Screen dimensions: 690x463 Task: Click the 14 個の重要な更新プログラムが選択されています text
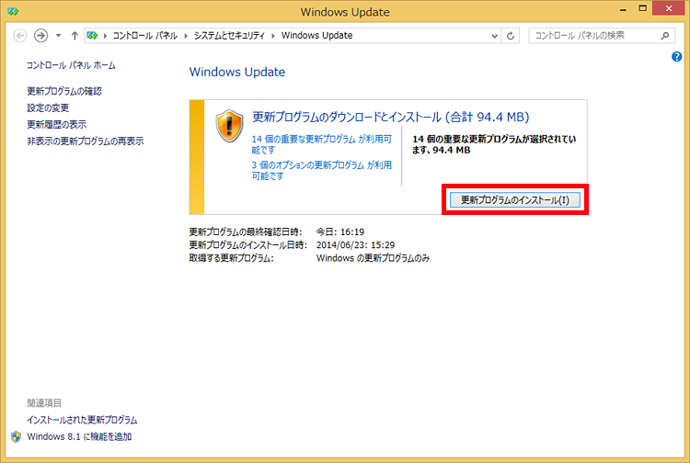coord(494,144)
